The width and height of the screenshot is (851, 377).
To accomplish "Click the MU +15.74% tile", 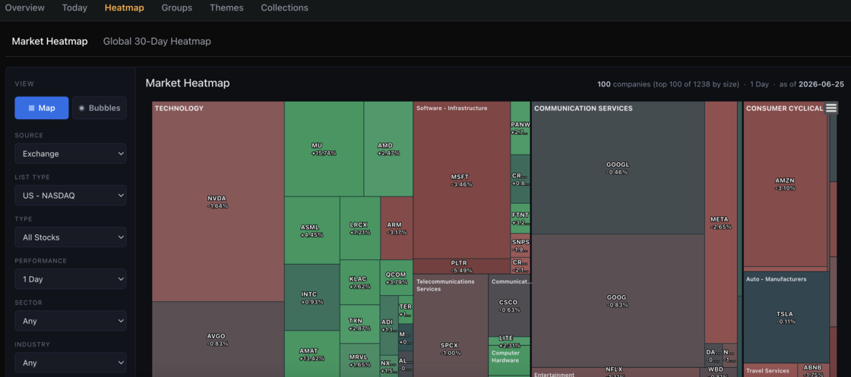I will (x=324, y=149).
